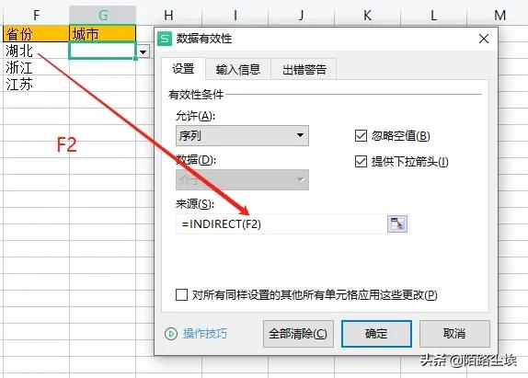Click the range selector icon in source field
This screenshot has height=378, width=528.
(397, 223)
